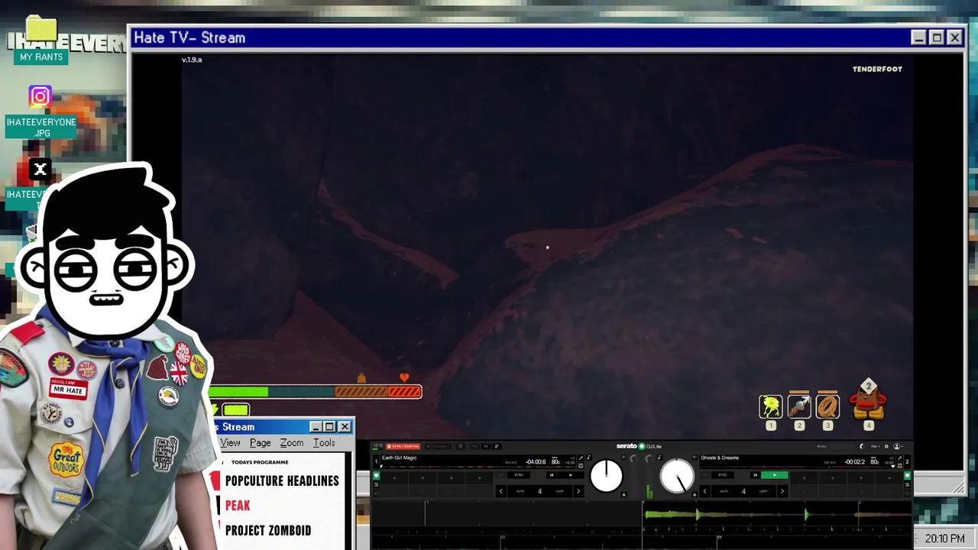
Task: Click the moon icon in Serato header
Action: pyautogui.click(x=862, y=446)
